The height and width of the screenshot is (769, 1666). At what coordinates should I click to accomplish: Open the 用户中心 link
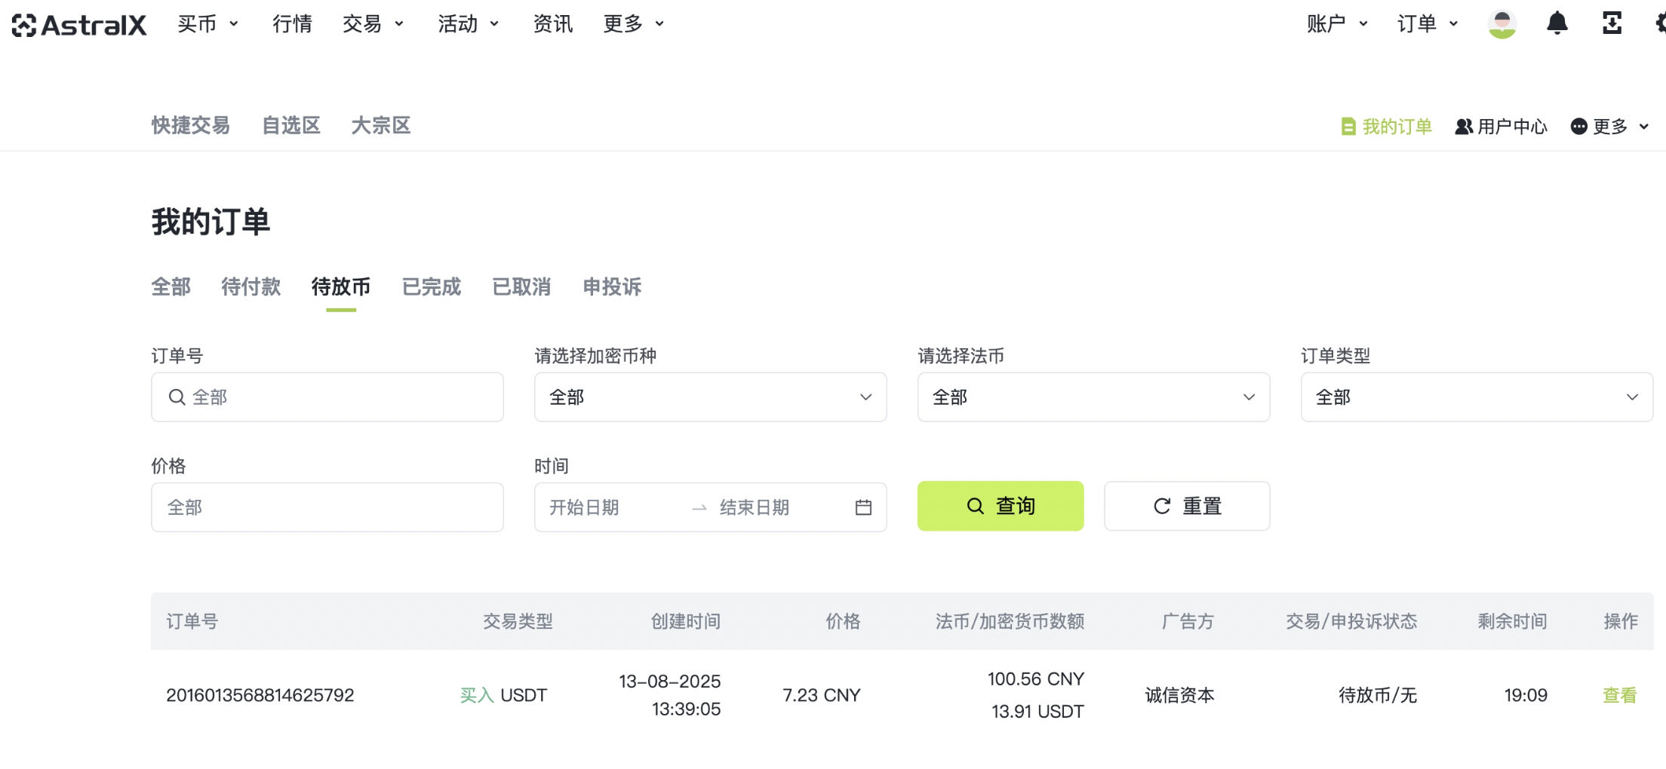(x=1502, y=127)
